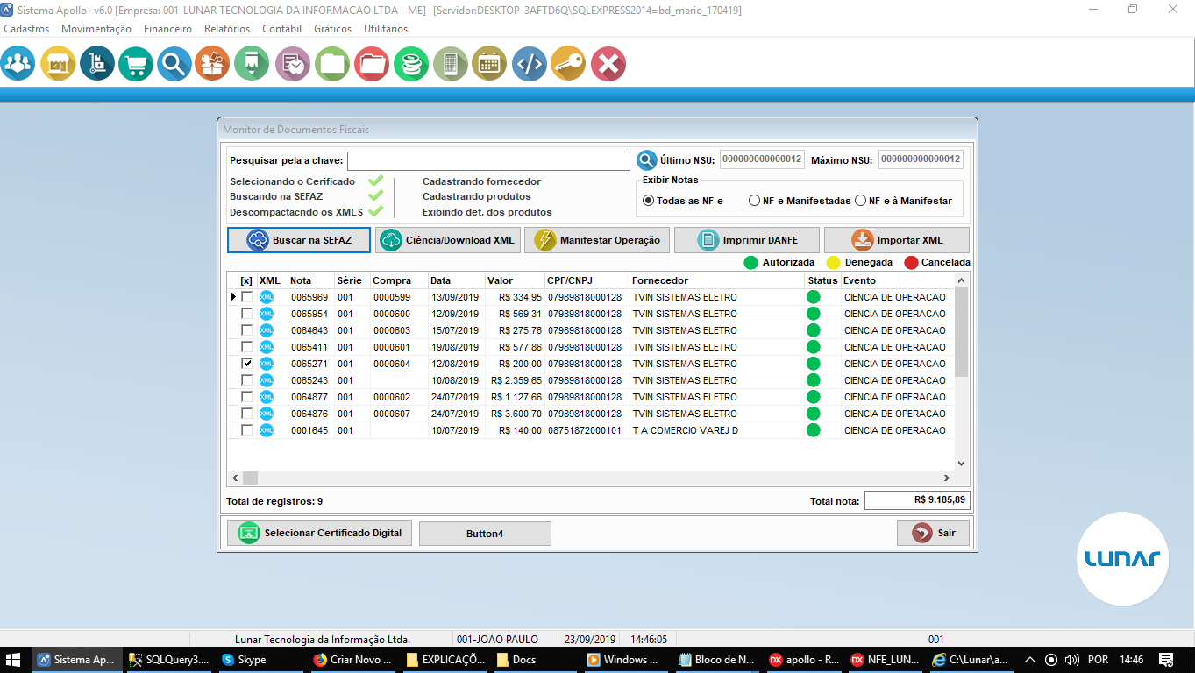Click XML icon for nota 0064643

point(267,330)
